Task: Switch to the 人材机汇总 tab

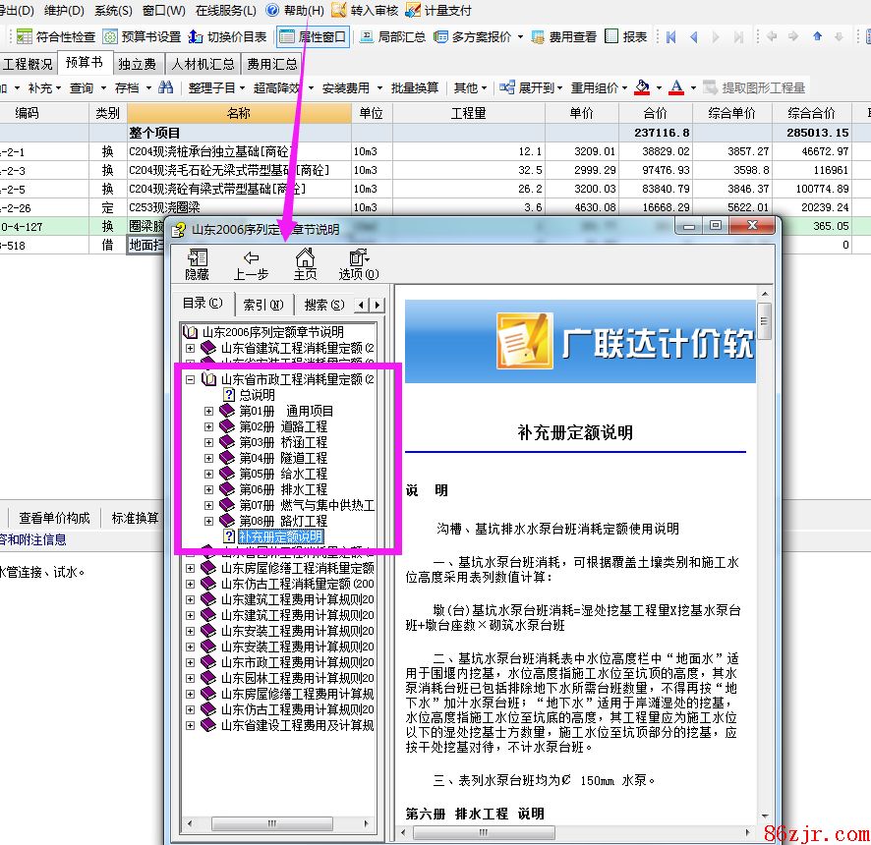Action: click(202, 64)
